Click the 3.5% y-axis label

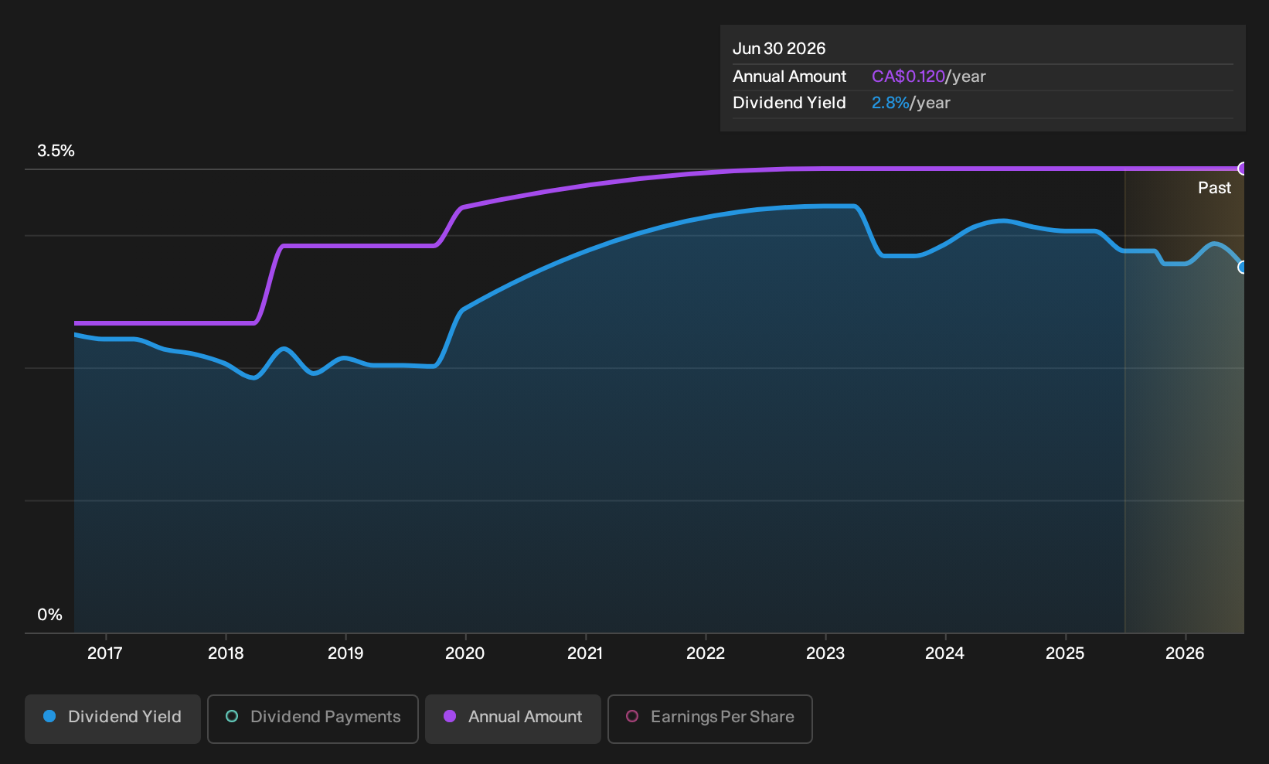click(56, 151)
